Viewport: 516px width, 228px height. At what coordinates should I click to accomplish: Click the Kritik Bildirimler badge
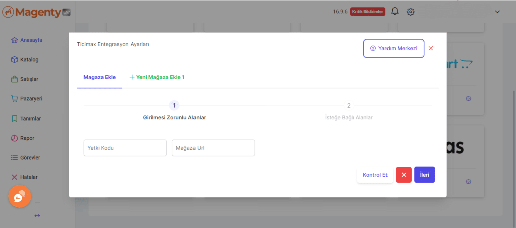[367, 12]
